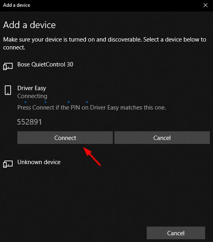Click the large Add a device heading
Screen dimensions: 213x242
[30, 25]
